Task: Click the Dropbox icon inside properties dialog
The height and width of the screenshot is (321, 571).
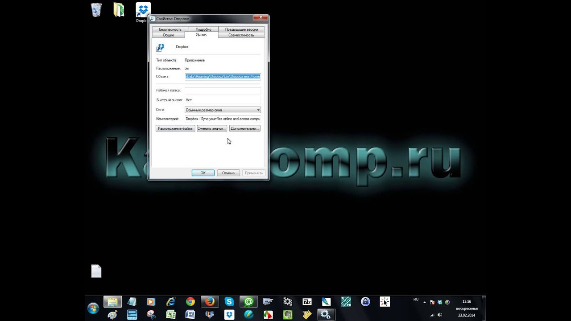Action: coord(161,47)
